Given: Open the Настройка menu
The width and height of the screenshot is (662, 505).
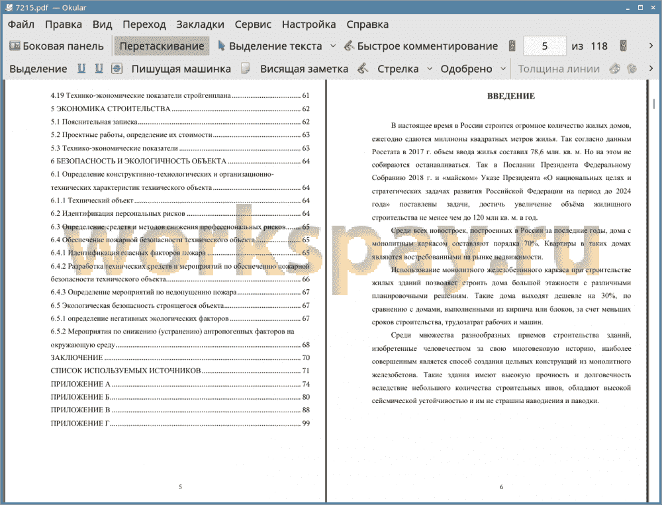Looking at the screenshot, I should [x=308, y=24].
